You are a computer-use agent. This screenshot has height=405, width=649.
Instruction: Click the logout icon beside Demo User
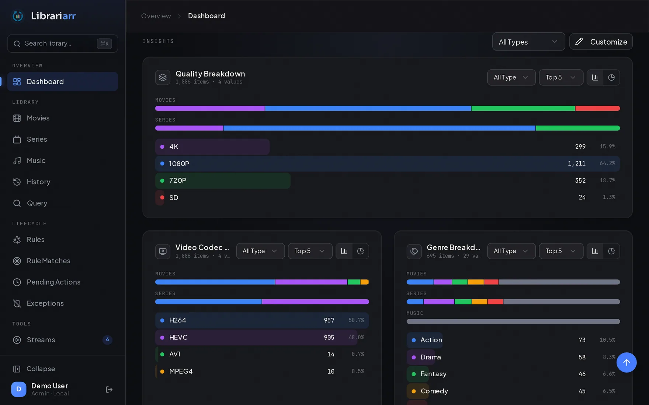tap(109, 390)
